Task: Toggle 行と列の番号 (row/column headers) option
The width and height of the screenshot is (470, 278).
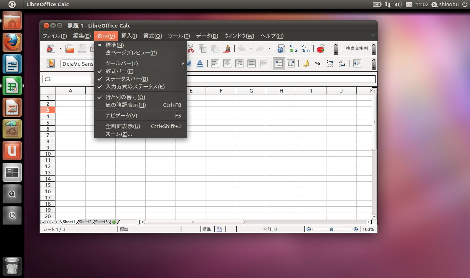Action: pyautogui.click(x=125, y=97)
